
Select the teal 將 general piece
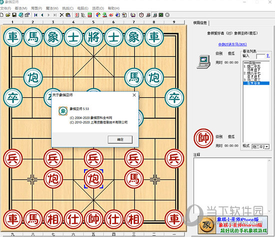click(93, 37)
